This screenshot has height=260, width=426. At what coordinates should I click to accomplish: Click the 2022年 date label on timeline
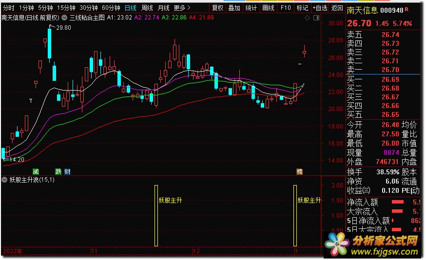point(13,251)
